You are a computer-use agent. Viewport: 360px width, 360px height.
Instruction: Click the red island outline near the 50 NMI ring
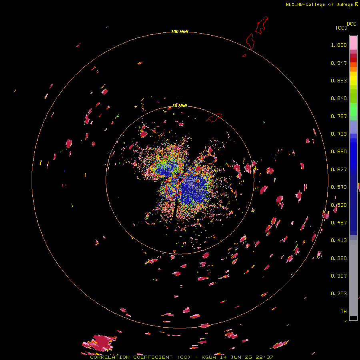tap(214, 117)
